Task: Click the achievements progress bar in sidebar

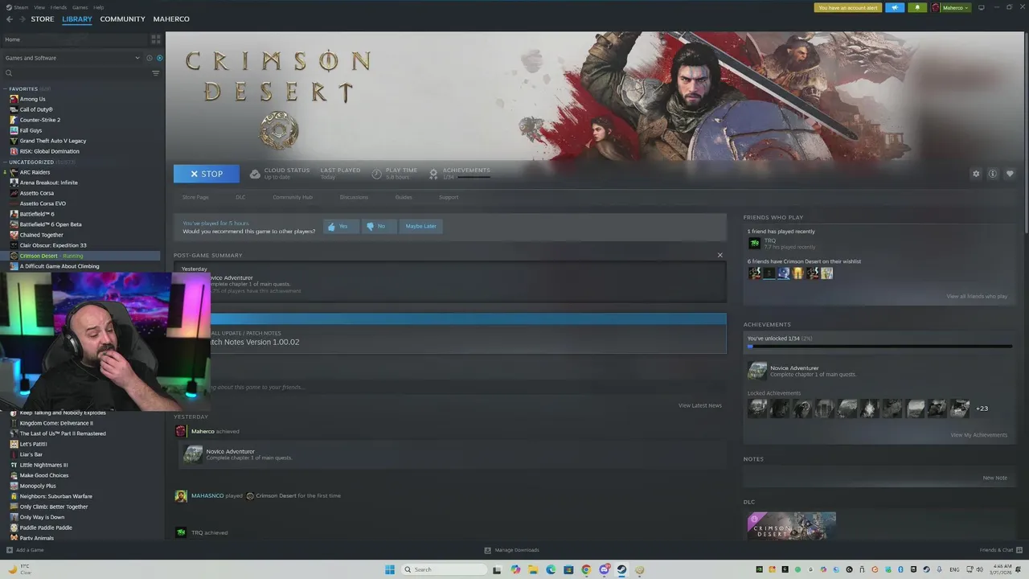Action: point(879,347)
